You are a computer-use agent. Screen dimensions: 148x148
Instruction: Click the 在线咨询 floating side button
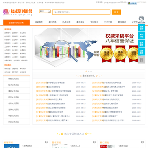[x=141, y=28]
